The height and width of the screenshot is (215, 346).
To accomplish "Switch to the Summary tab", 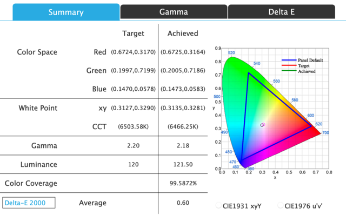I will coord(66,12).
